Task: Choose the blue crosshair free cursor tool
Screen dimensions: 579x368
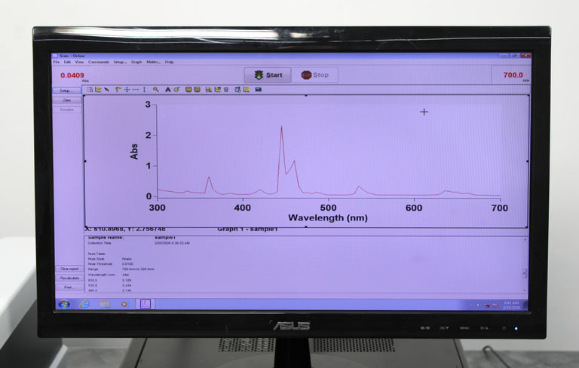Action: tap(127, 90)
